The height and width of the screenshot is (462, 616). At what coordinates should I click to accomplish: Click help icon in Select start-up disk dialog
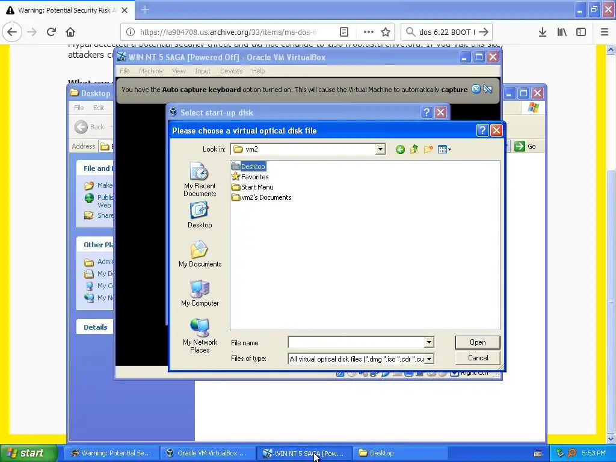click(427, 112)
